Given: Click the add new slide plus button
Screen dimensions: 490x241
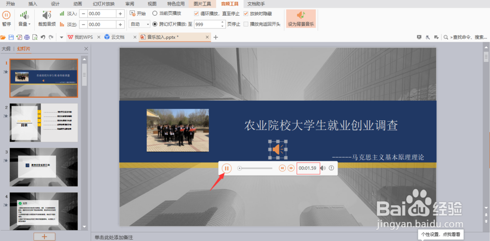Looking at the screenshot, I should pyautogui.click(x=45, y=237).
